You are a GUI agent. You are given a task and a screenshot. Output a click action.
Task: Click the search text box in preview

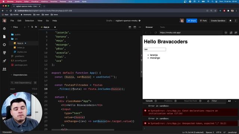pos(155,50)
